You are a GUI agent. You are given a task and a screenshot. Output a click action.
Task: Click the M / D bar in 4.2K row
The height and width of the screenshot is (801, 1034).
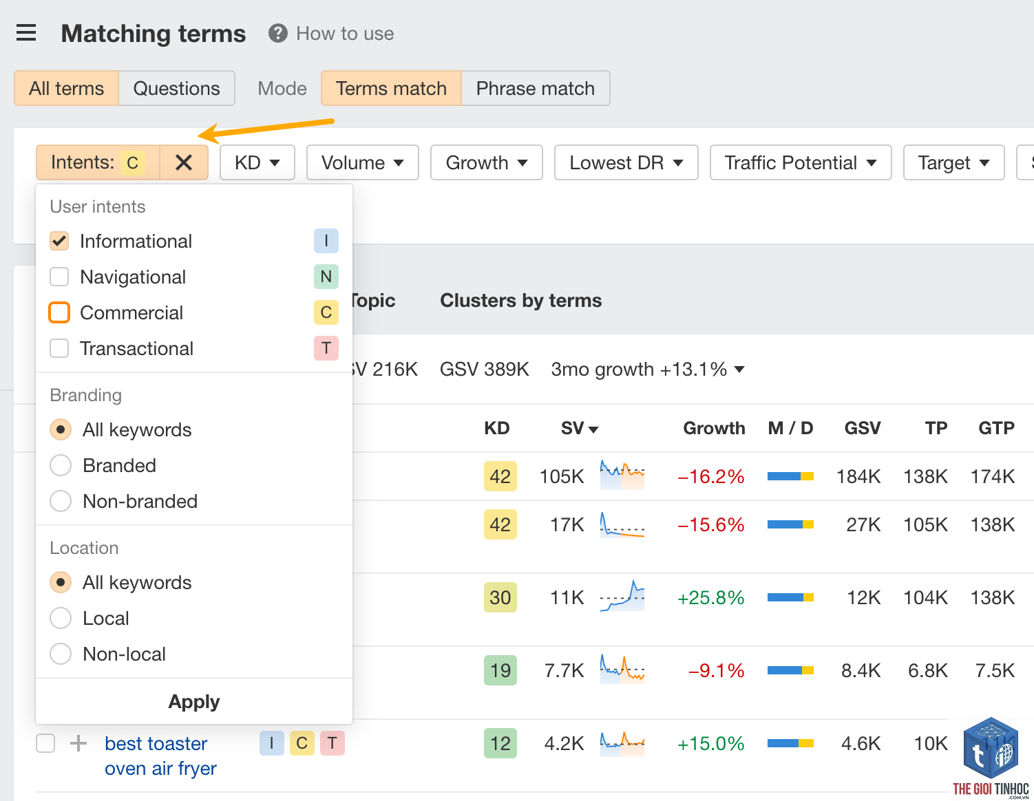click(791, 743)
